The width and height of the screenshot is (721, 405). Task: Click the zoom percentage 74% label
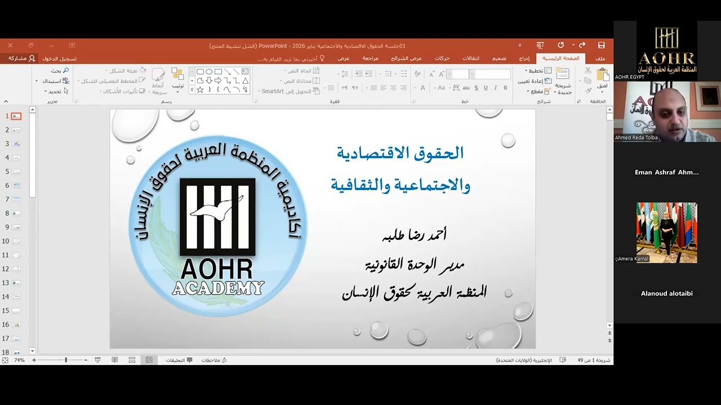(x=19, y=360)
